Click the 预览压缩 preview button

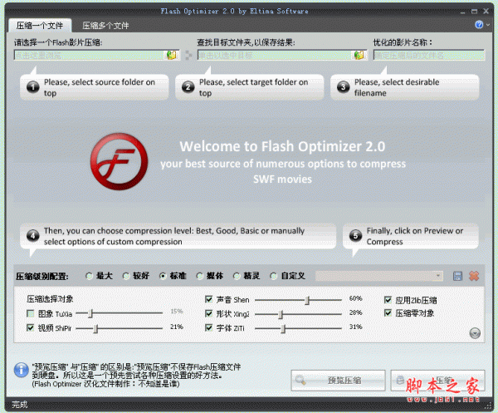coord(339,381)
